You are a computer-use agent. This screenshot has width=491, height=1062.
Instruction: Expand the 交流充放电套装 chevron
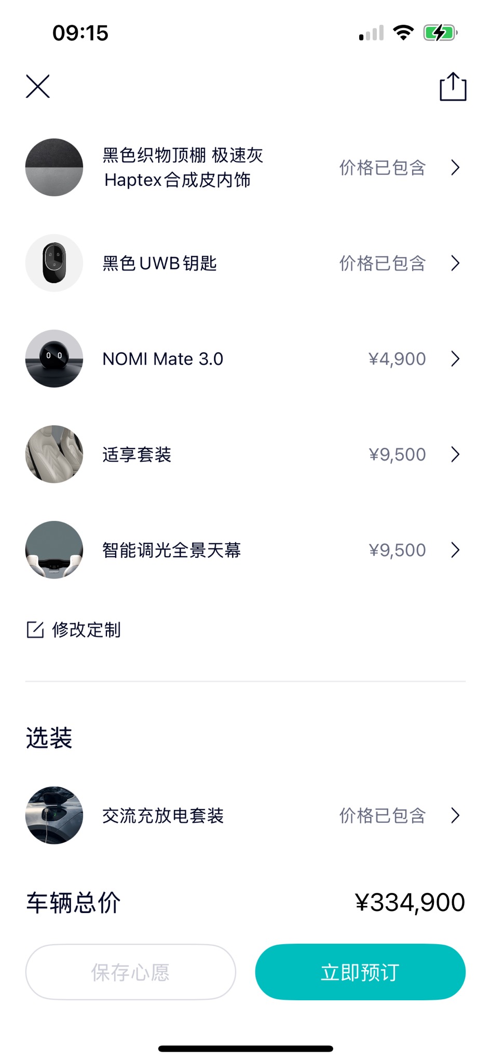click(455, 815)
